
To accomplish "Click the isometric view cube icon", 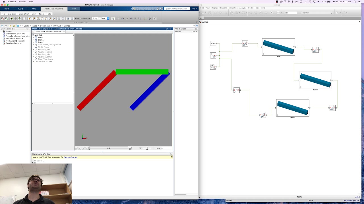I will (x=54, y=18).
